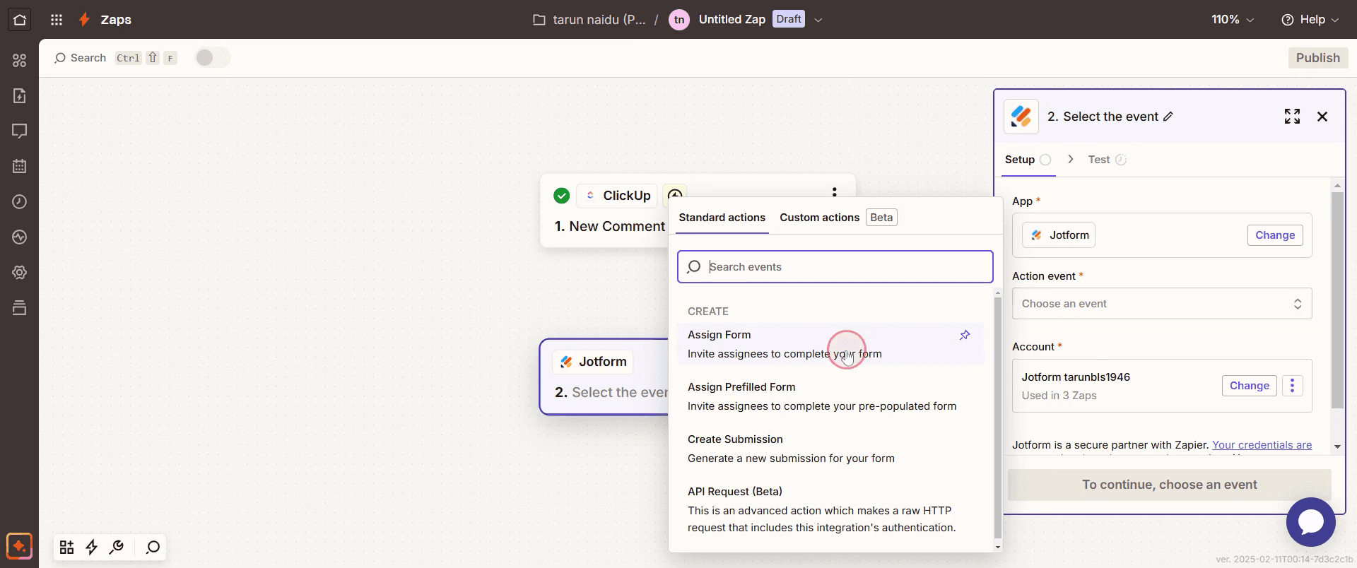Click the tn user avatar

point(679,20)
